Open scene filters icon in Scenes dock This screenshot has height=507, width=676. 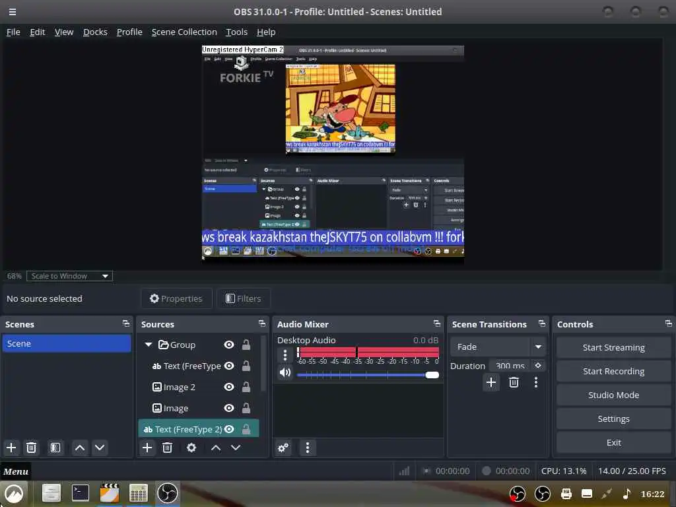55,448
